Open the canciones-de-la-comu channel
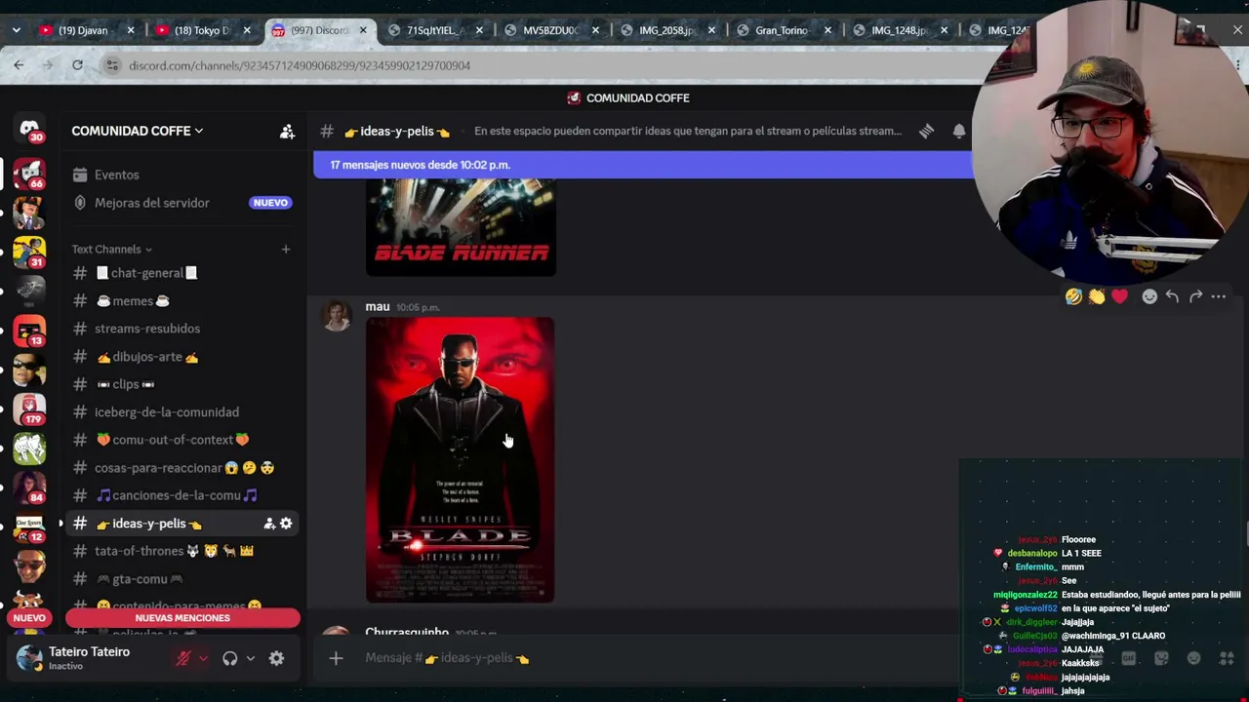Image resolution: width=1249 pixels, height=702 pixels. click(x=182, y=495)
